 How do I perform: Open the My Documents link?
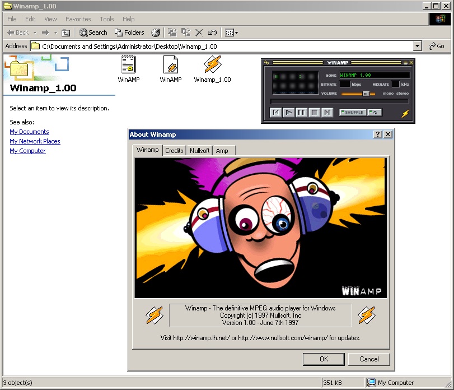click(x=29, y=132)
